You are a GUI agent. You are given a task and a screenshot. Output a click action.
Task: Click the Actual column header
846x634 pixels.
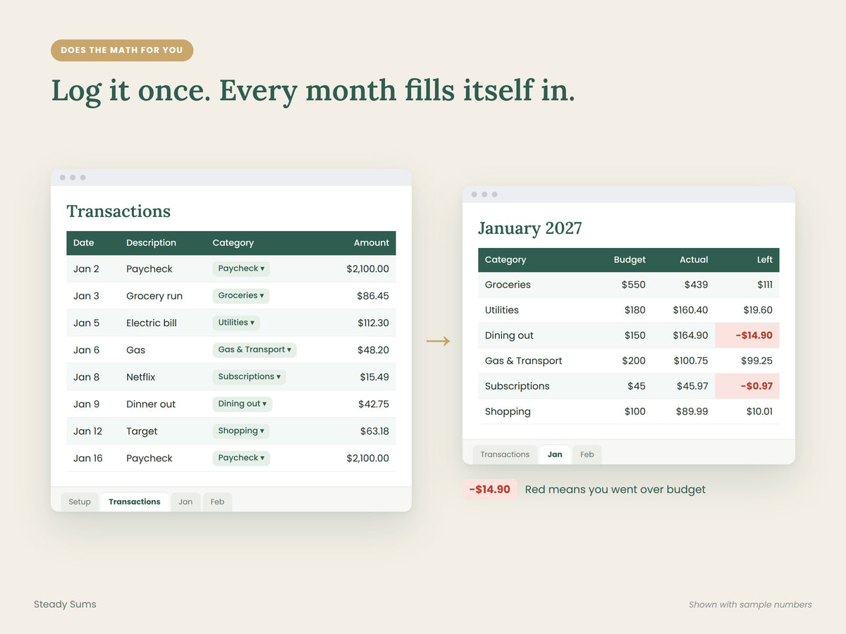coord(694,260)
